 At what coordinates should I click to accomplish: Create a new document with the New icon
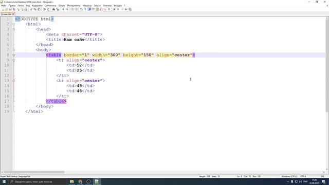(2, 9)
